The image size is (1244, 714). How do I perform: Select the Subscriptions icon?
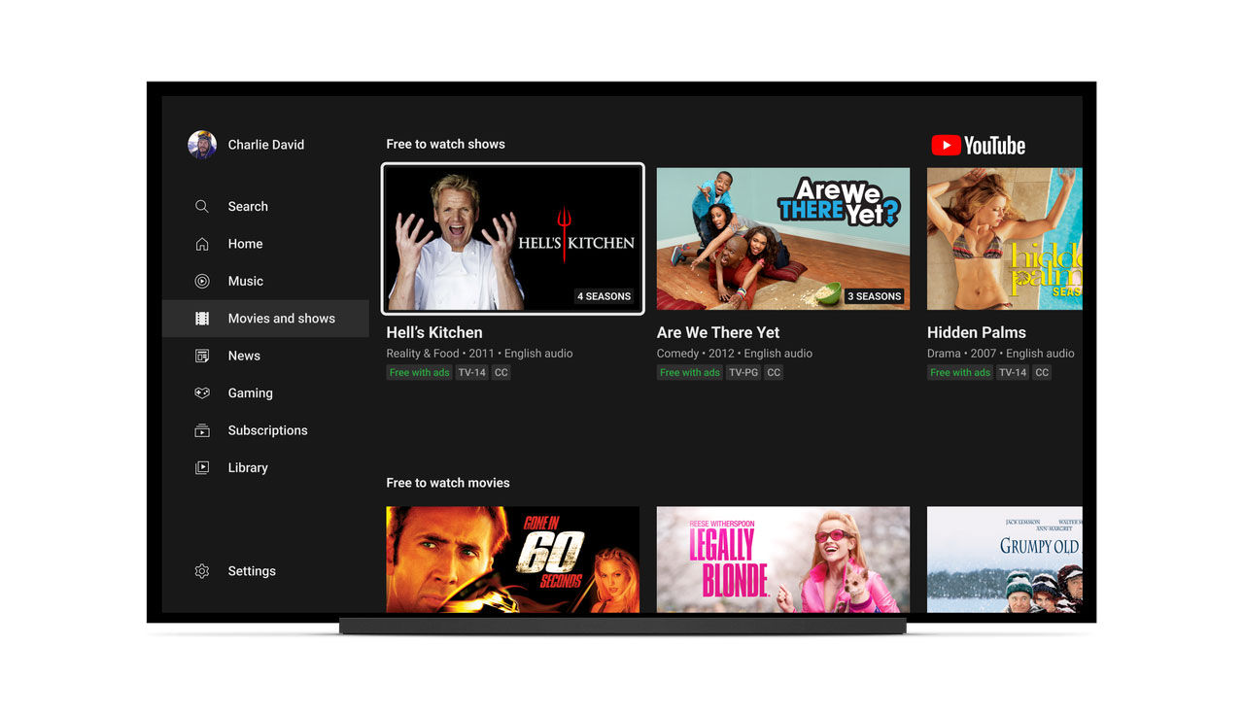coord(201,430)
